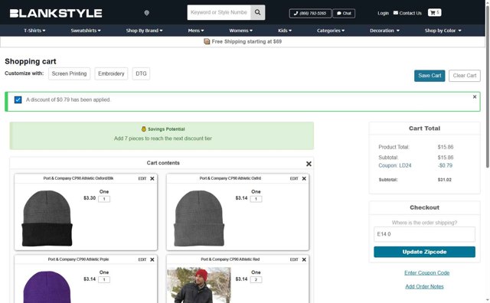Image resolution: width=490 pixels, height=303 pixels.
Task: Click the Login link
Action: tap(383, 13)
